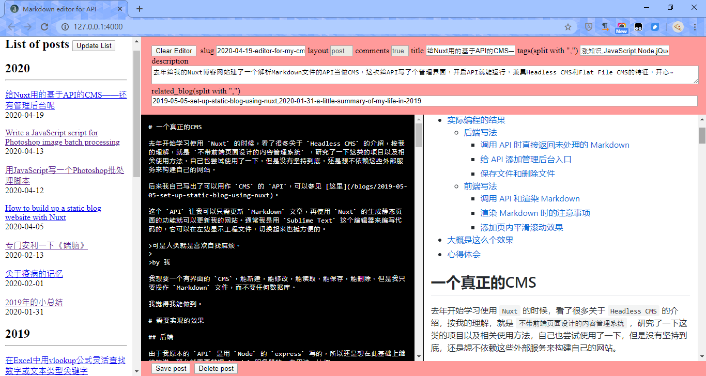The height and width of the screenshot is (376, 706).
Task: Open the pizza profile avatar
Action: pyautogui.click(x=678, y=27)
